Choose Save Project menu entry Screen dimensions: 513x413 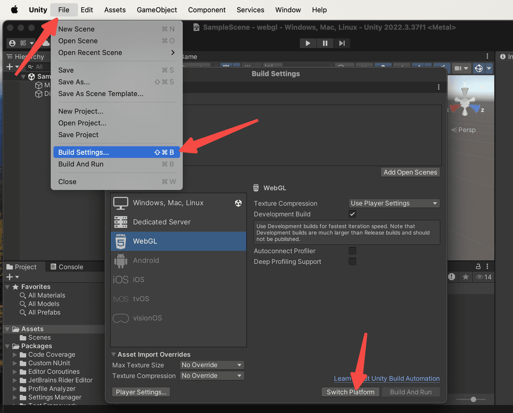pyautogui.click(x=116, y=135)
